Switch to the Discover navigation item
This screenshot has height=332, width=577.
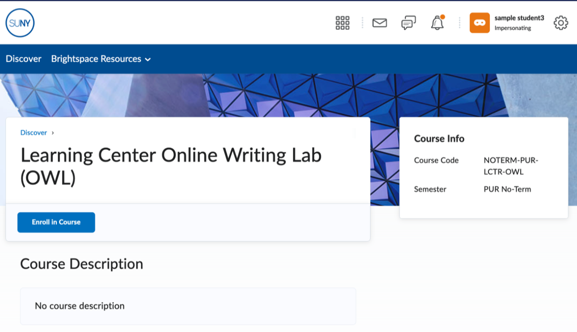point(23,59)
